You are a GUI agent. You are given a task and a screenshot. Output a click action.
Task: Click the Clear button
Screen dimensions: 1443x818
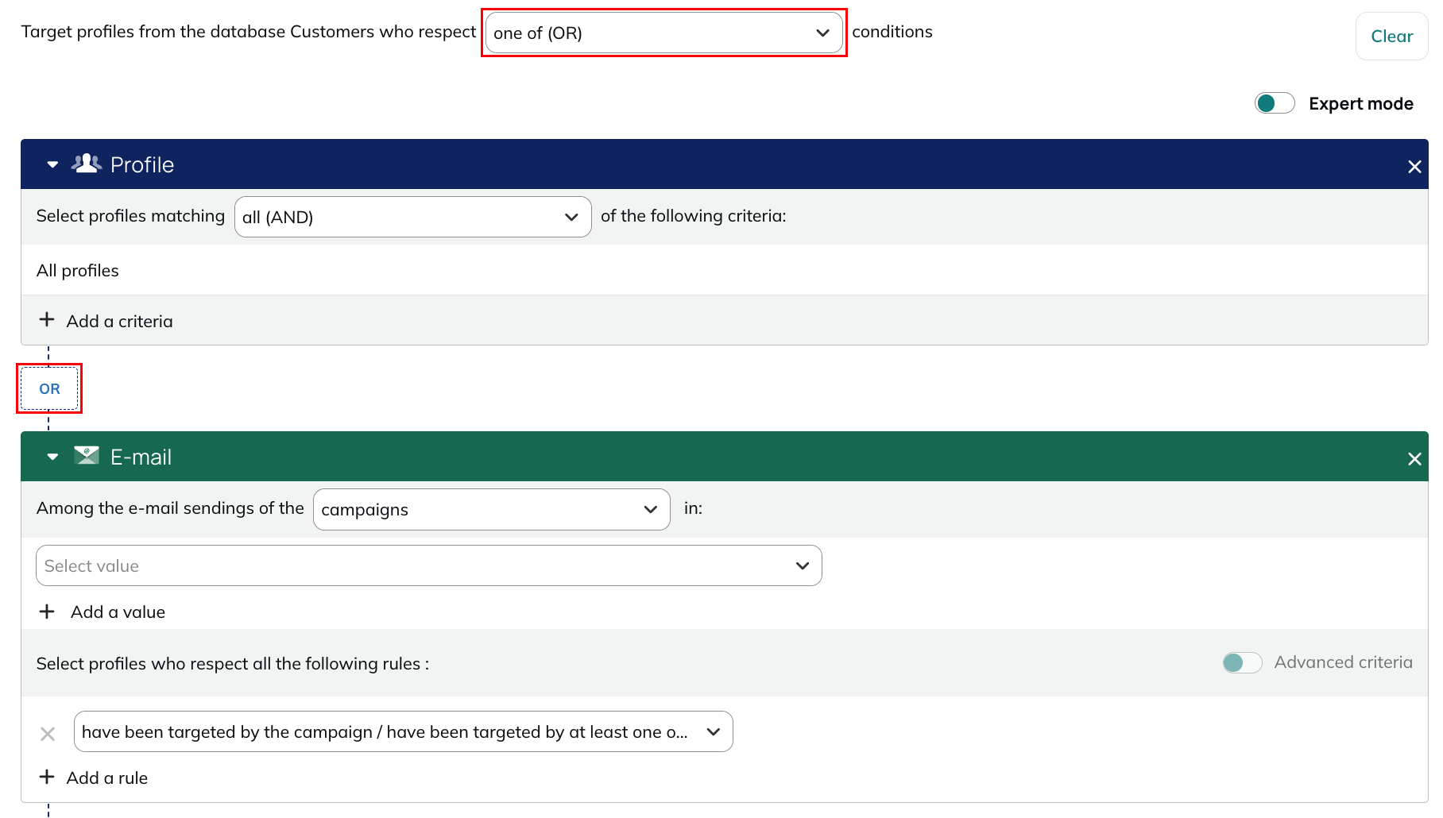(x=1391, y=37)
